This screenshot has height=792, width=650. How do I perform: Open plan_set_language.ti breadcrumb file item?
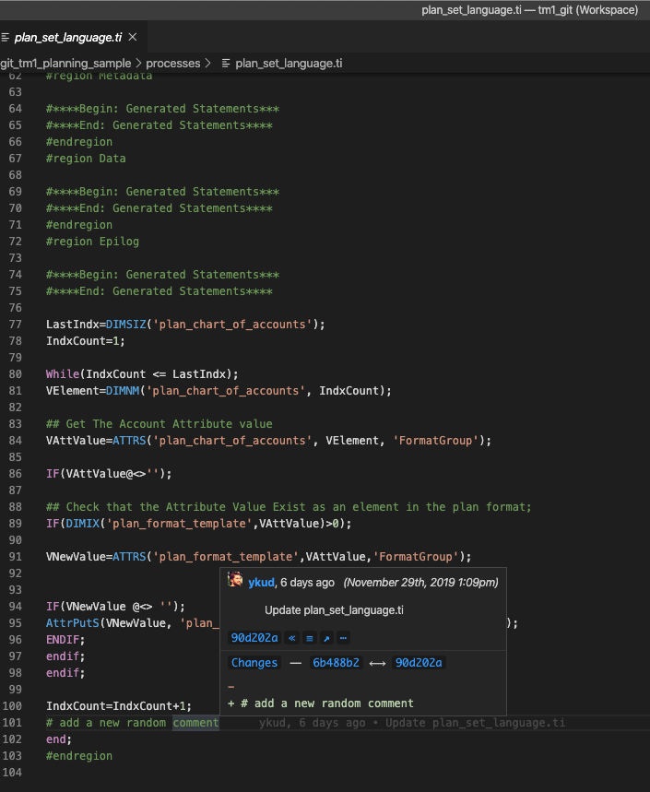289,63
